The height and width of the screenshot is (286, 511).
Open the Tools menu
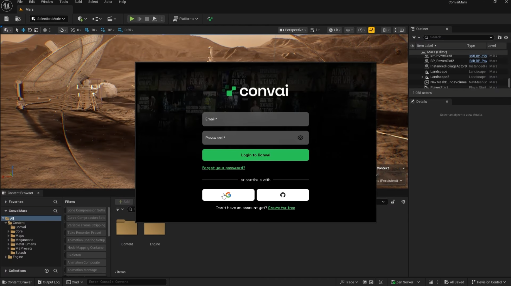click(x=64, y=2)
